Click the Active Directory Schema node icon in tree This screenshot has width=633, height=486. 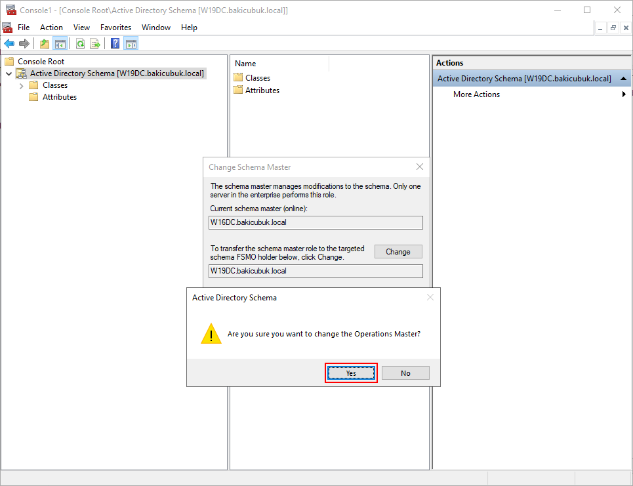coord(22,73)
